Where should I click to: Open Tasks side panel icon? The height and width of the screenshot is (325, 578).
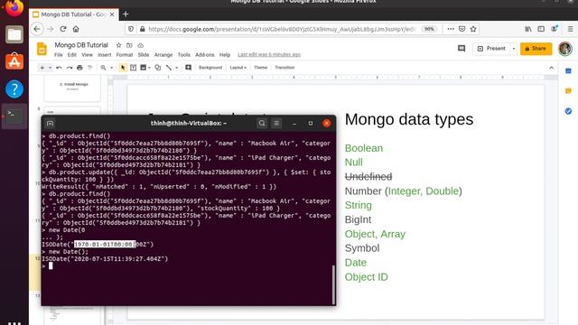tap(568, 111)
